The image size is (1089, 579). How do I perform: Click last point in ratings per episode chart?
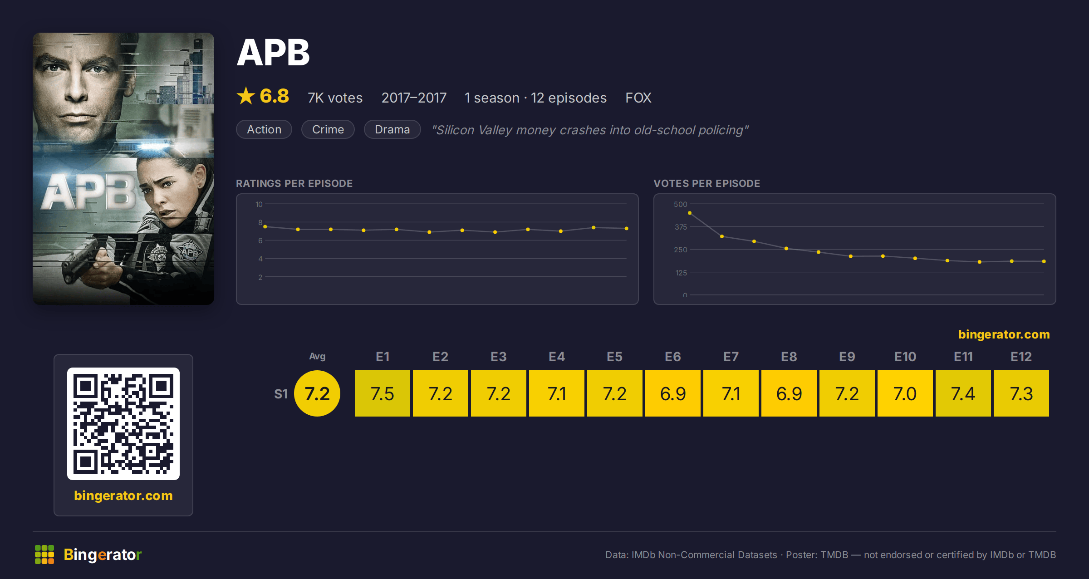coord(627,228)
